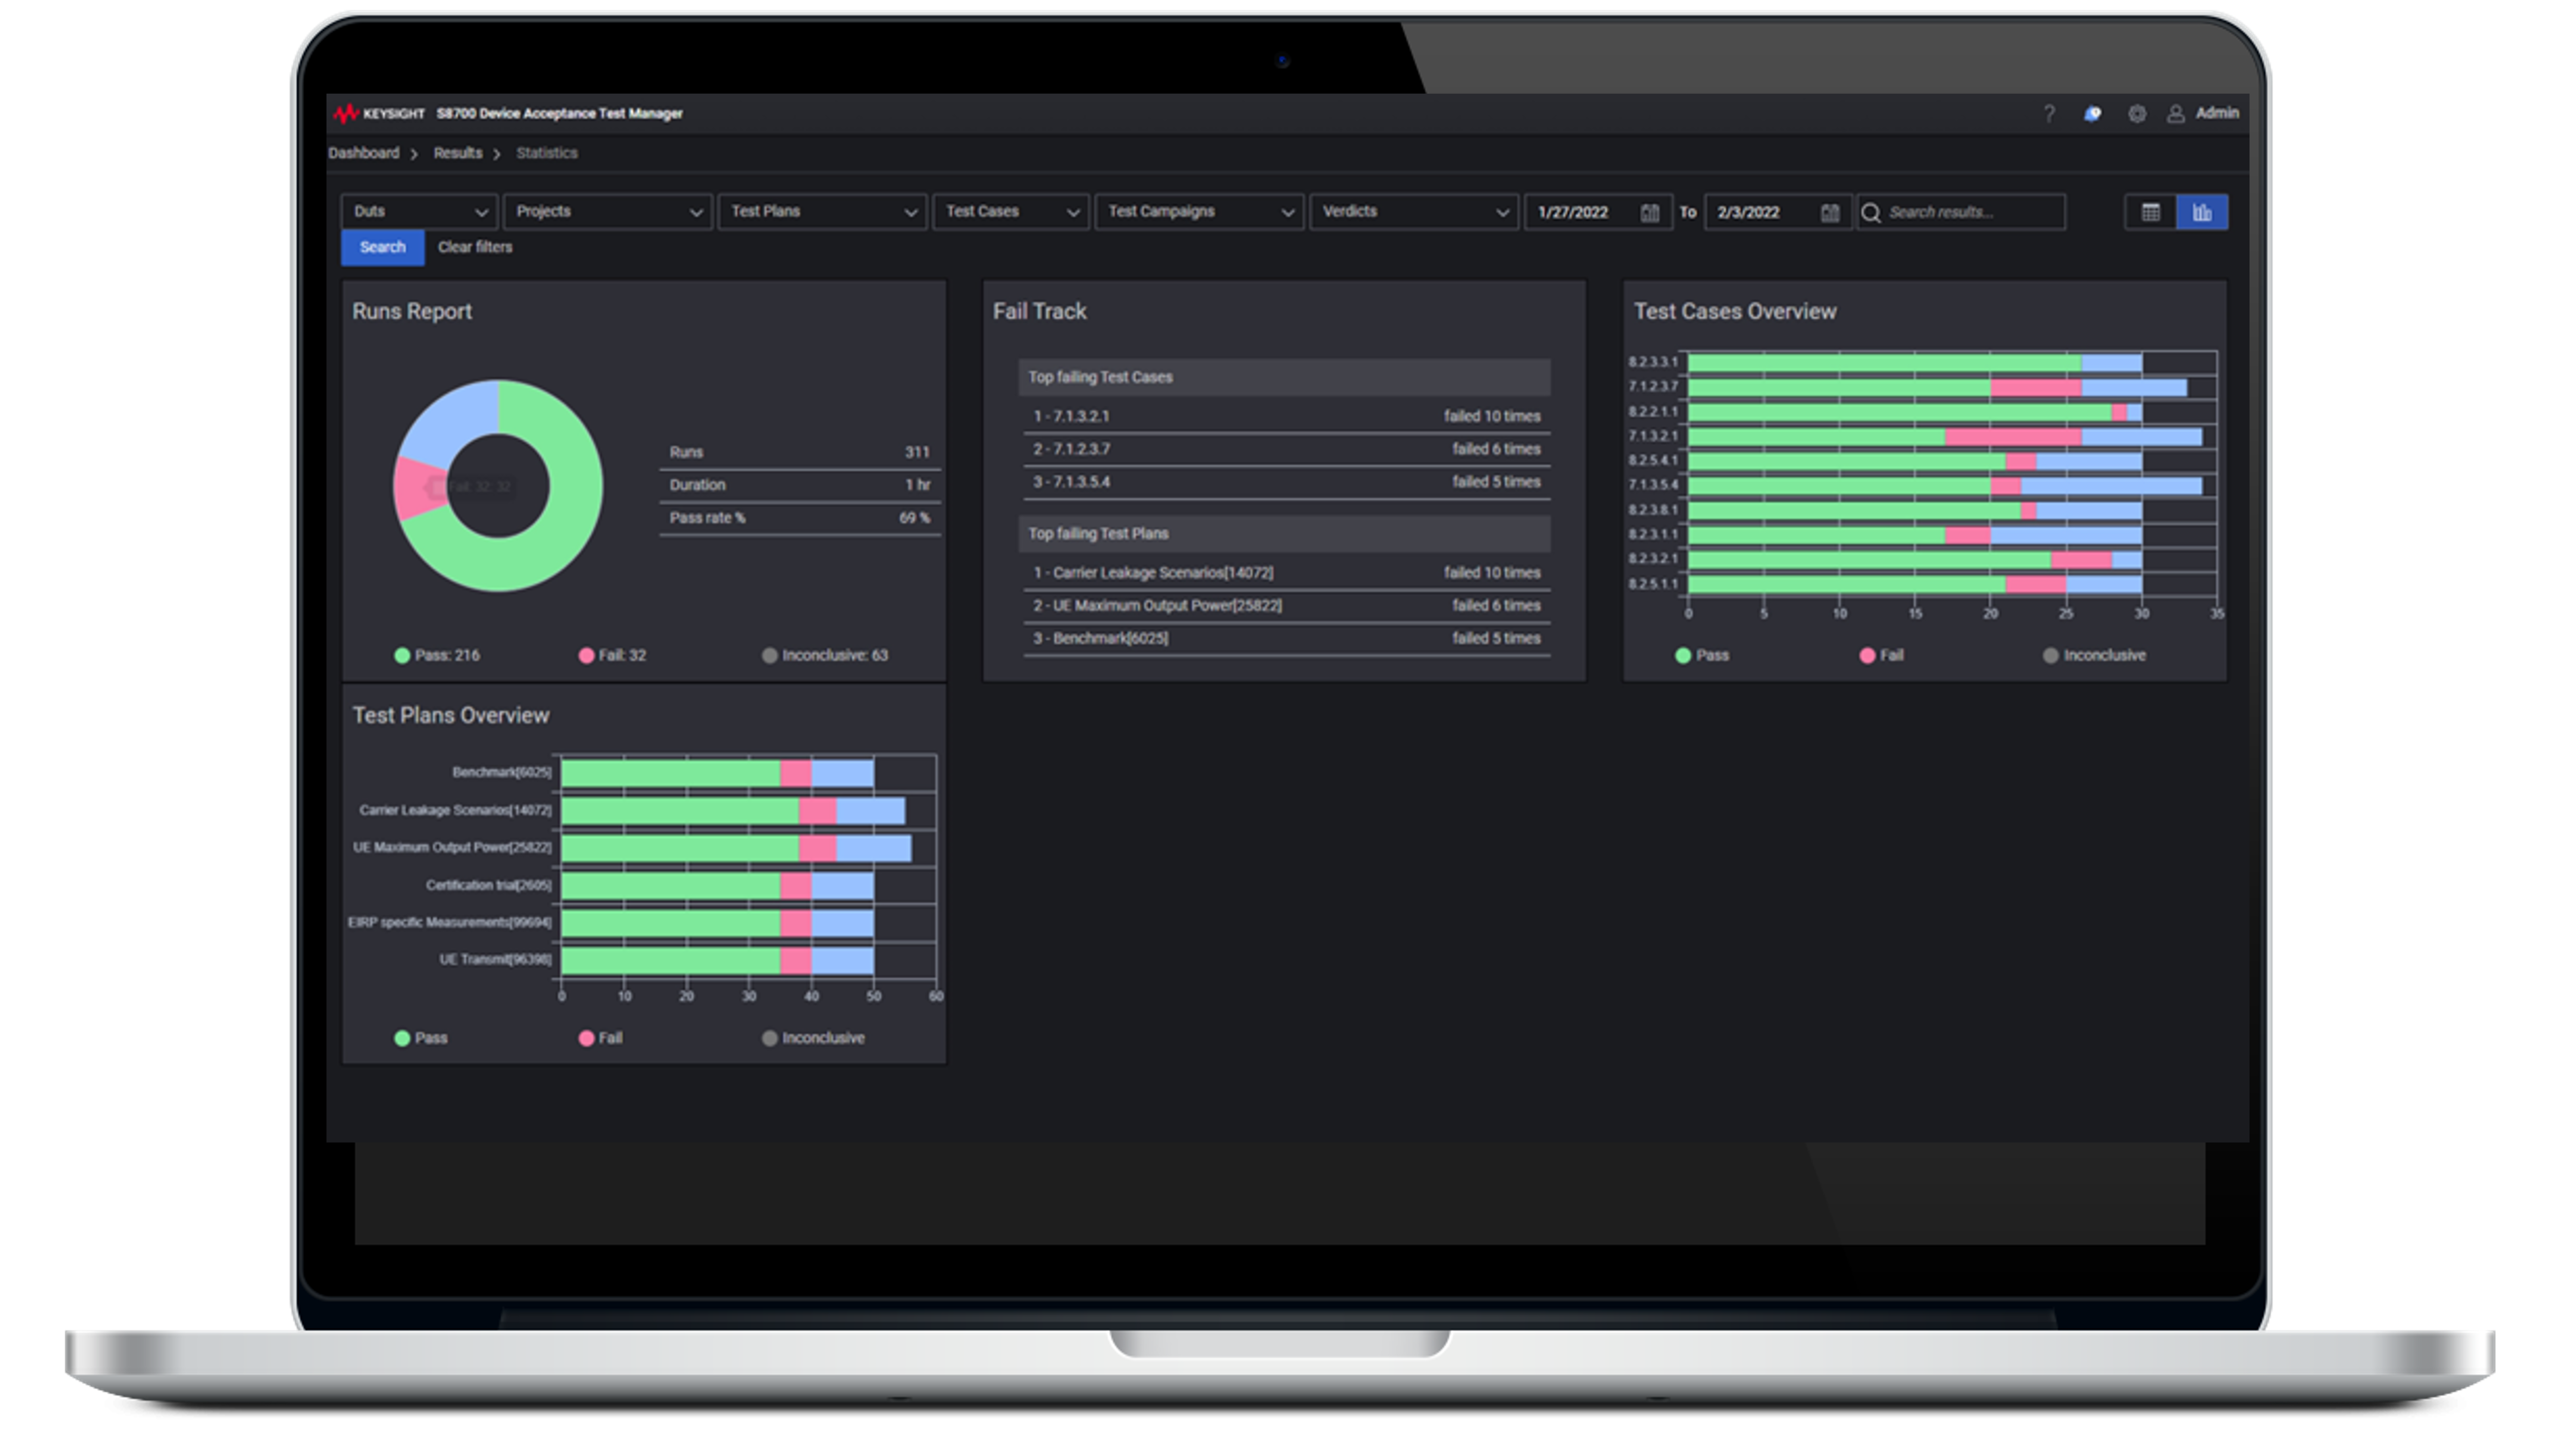Navigate to Results breadcrumb
This screenshot has width=2576, height=1445.
click(457, 153)
